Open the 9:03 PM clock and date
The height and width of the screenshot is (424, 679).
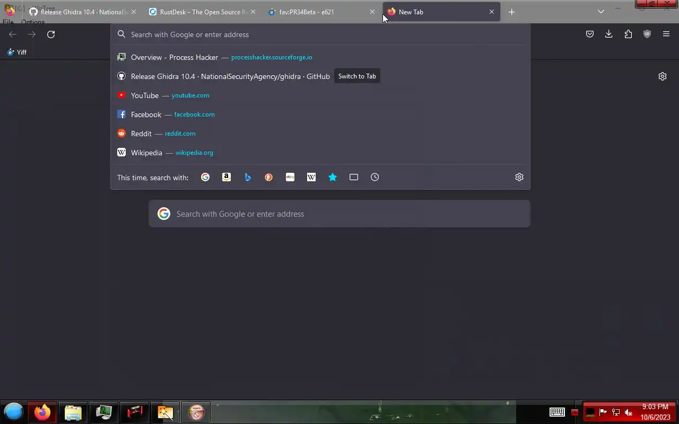point(655,412)
